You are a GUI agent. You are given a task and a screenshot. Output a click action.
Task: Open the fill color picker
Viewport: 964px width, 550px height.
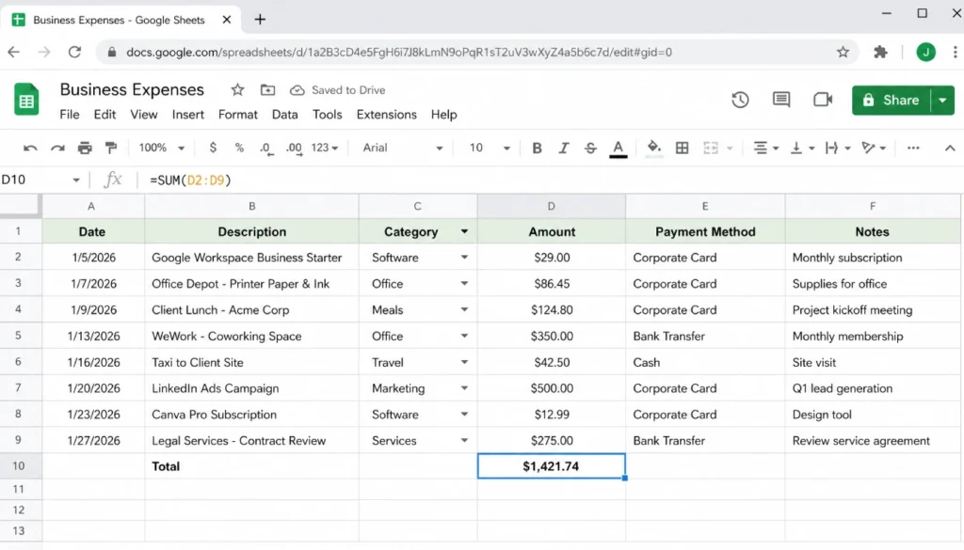point(654,148)
